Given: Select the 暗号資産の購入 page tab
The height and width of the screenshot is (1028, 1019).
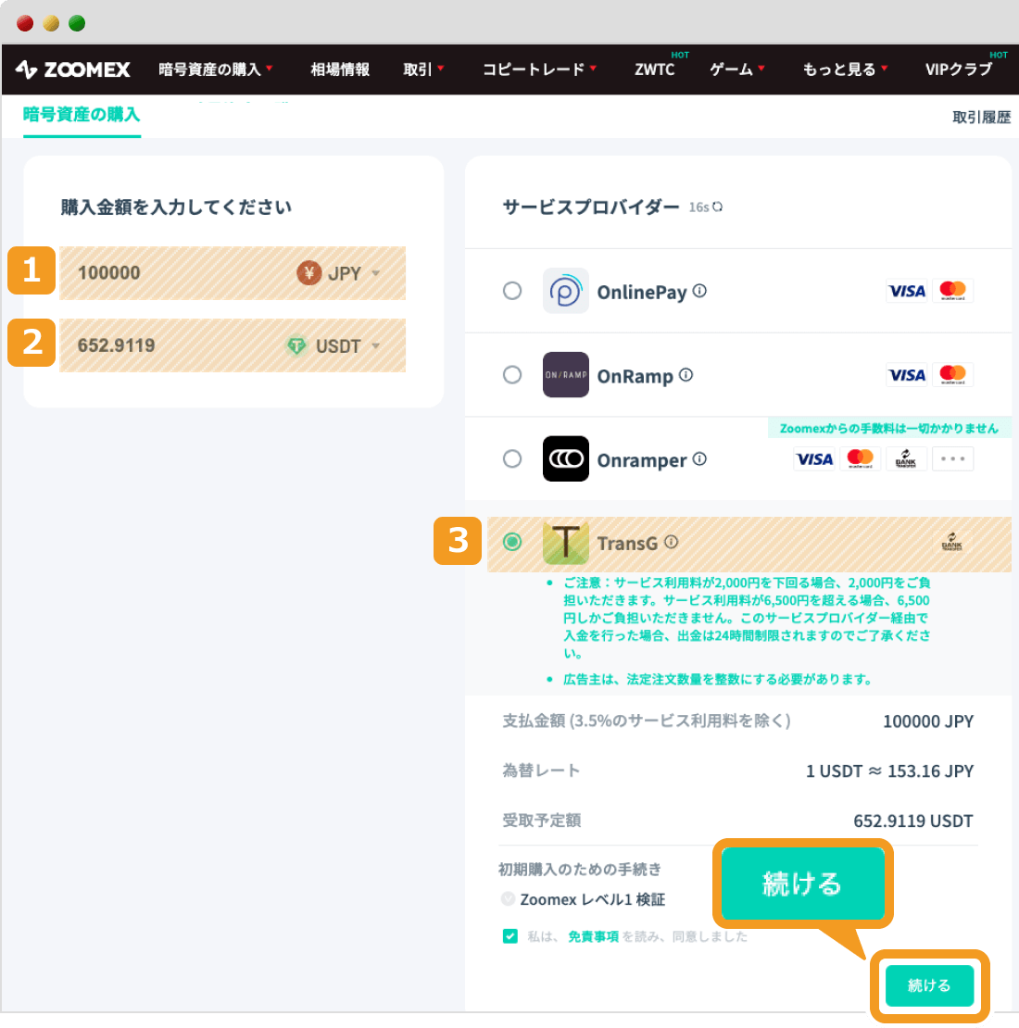Looking at the screenshot, I should (82, 115).
